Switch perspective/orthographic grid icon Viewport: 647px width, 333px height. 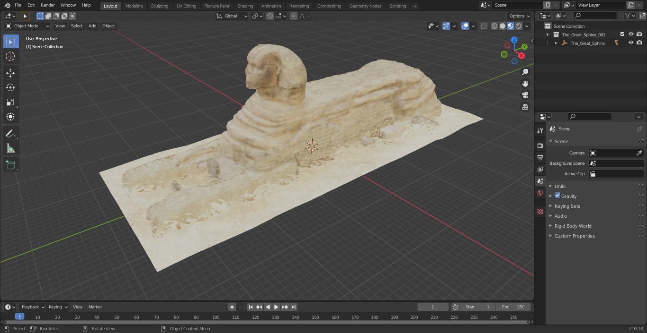click(x=525, y=107)
